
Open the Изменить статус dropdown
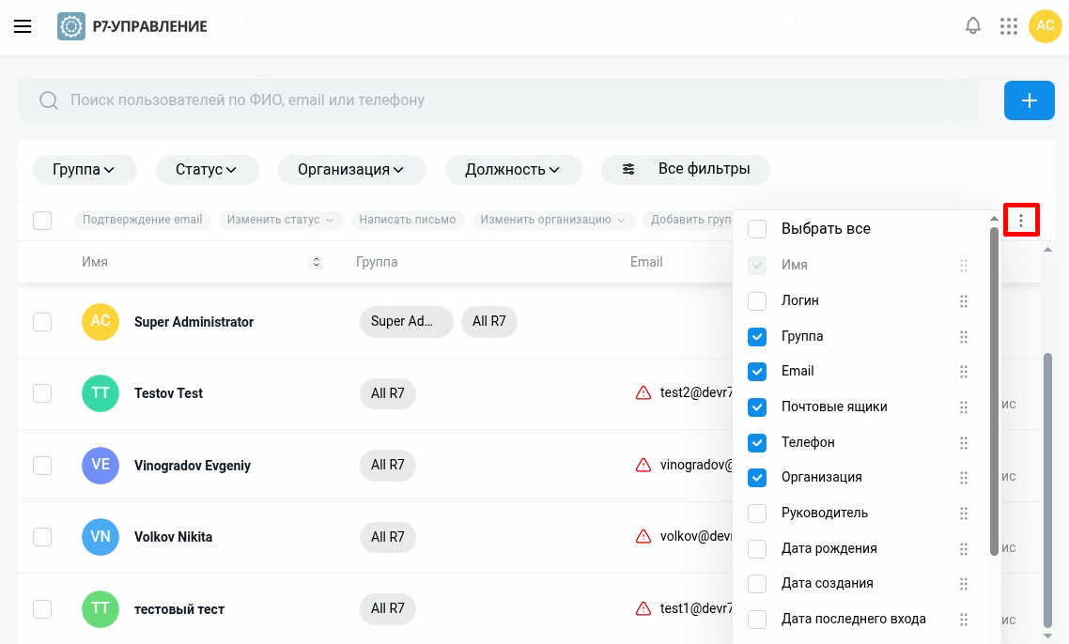click(281, 220)
